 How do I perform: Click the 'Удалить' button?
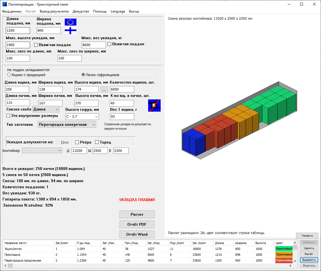point(309,248)
